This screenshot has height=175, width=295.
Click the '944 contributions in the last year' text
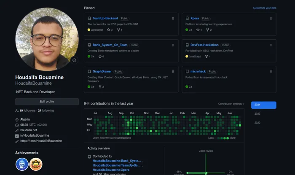coord(109,104)
